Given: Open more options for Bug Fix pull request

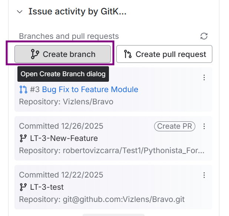Looking at the screenshot, I should 204,78.
